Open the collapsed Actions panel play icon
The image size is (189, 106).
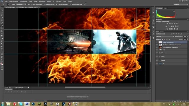click(153, 12)
